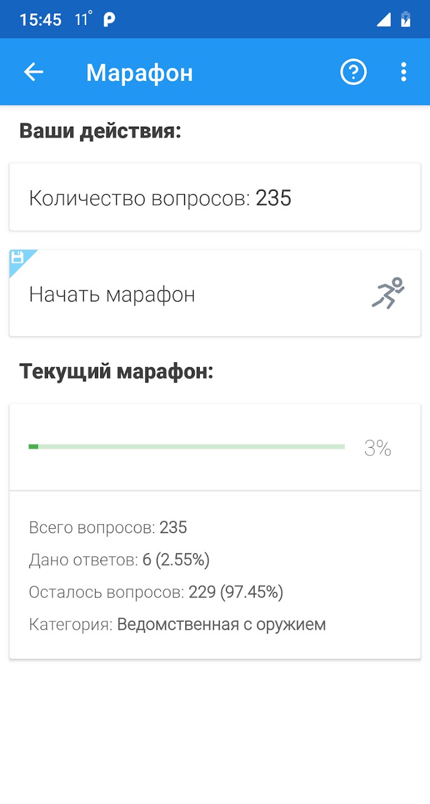The image size is (430, 804).
Task: Tap the battery charging status icon
Action: click(x=406, y=20)
